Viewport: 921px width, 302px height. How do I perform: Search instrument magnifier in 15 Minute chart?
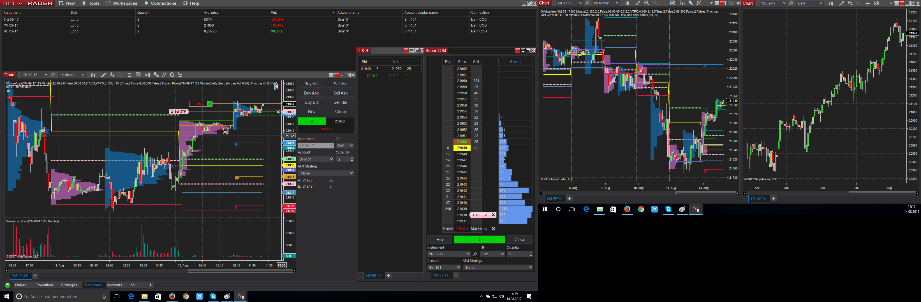click(x=53, y=75)
